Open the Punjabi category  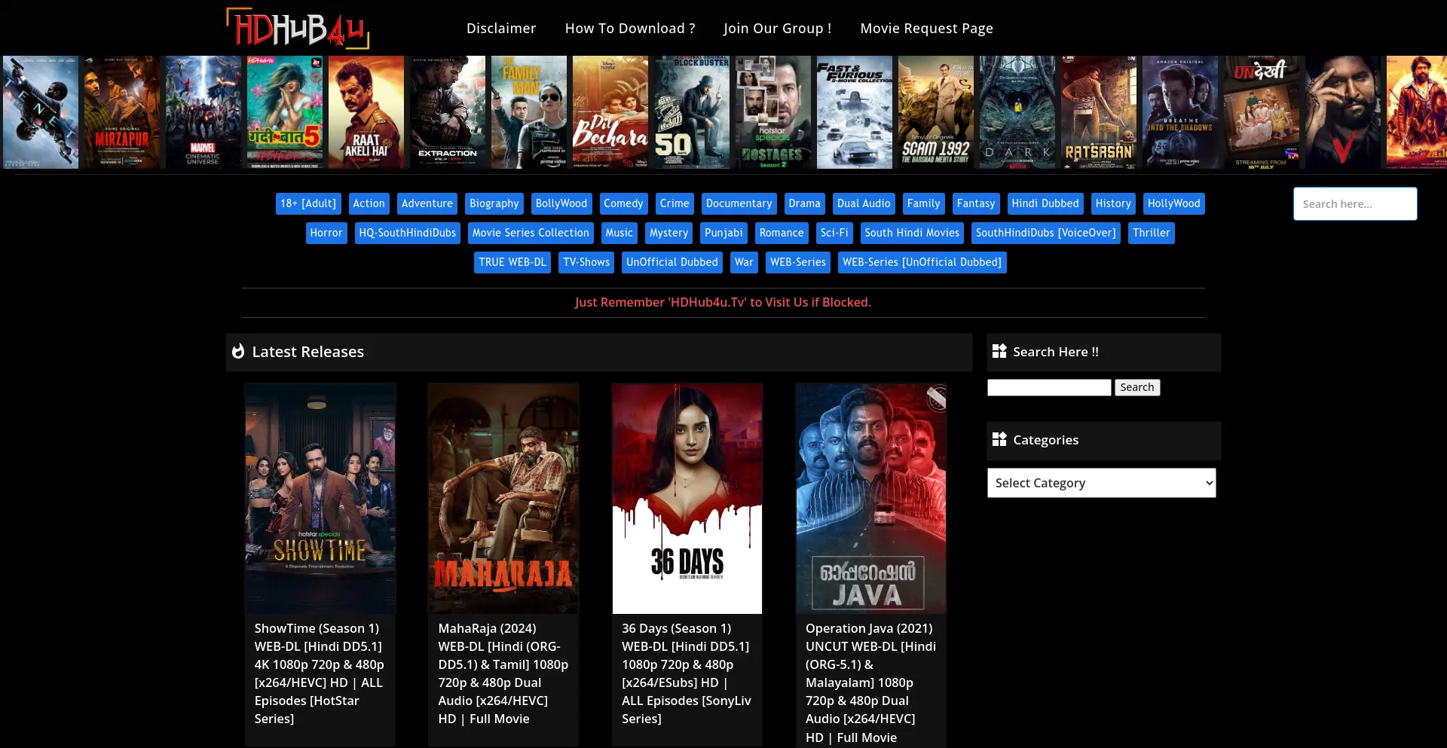[724, 233]
